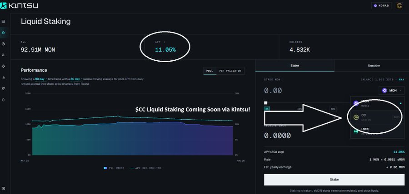Image resolution: width=409 pixels, height=194 pixels.
Task: Click the sidebar collapse icon at the bottom
Action: pos(3,189)
